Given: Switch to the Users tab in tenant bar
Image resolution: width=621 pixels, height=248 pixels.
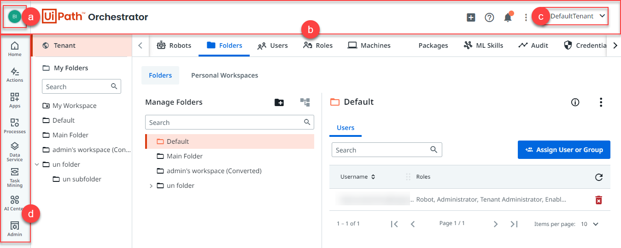Looking at the screenshot, I should 273,45.
